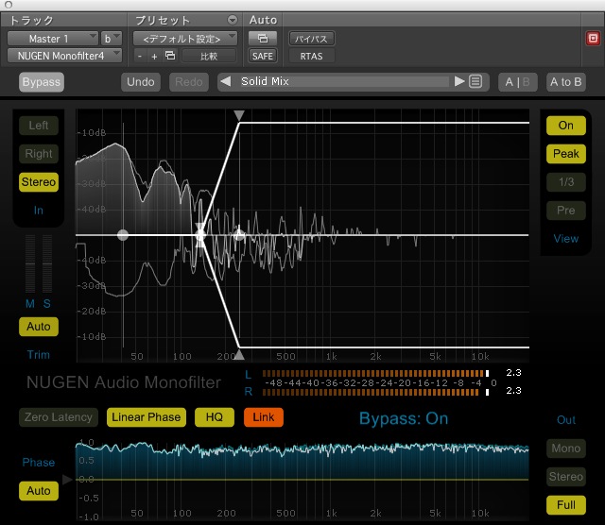Click the red target button at top right
Screen dimensions: 605x525
[593, 38]
